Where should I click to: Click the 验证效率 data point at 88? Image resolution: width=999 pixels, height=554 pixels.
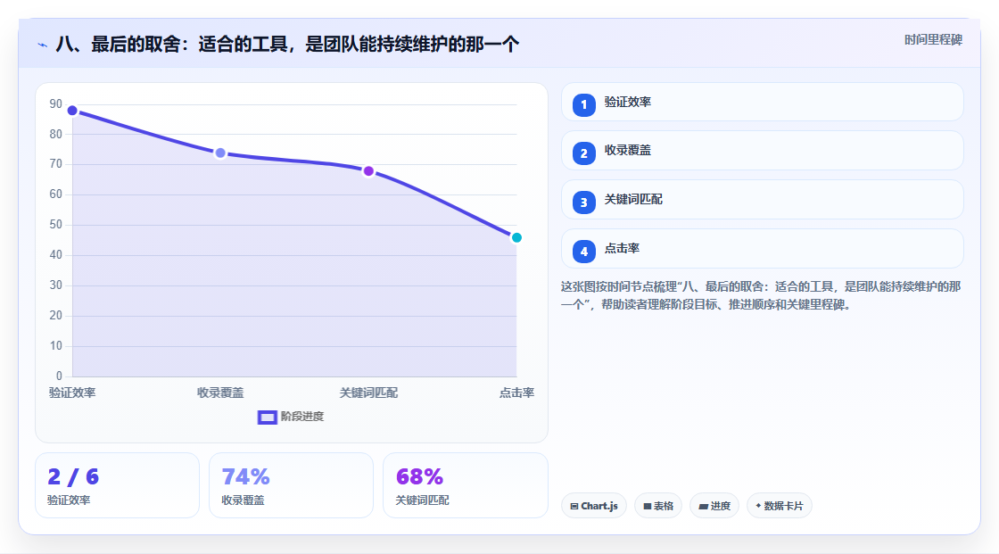click(x=72, y=111)
